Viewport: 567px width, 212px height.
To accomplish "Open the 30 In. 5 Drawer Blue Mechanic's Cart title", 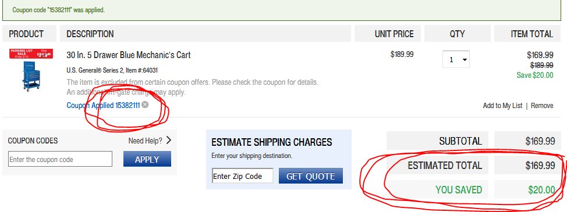I will [129, 55].
